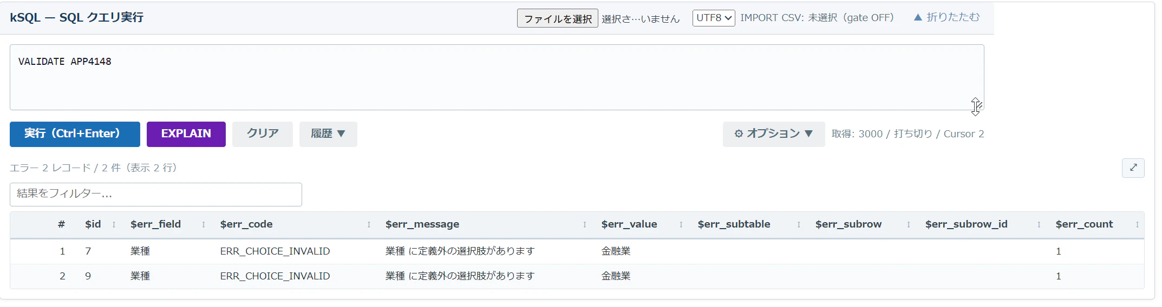Click the 金融業 value in row 1
Image resolution: width=1162 pixels, height=307 pixels.
pyautogui.click(x=616, y=251)
